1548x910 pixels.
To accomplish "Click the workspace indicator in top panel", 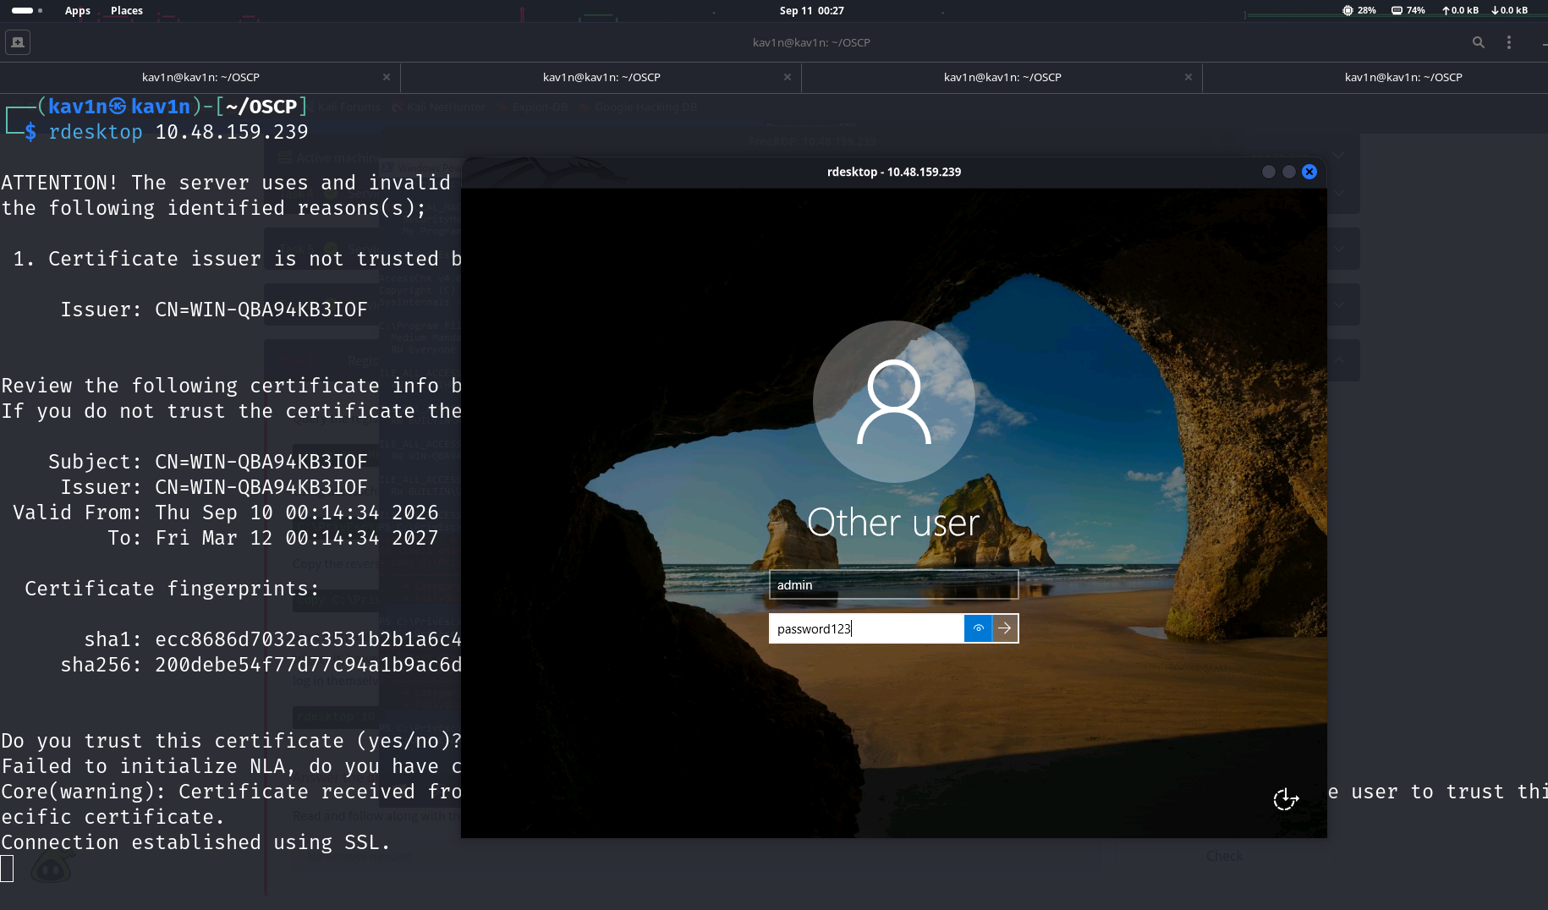I will pyautogui.click(x=27, y=11).
